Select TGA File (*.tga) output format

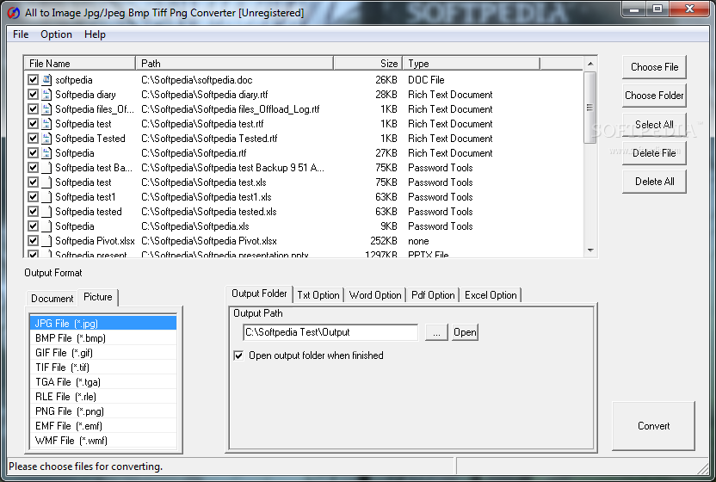tap(103, 382)
